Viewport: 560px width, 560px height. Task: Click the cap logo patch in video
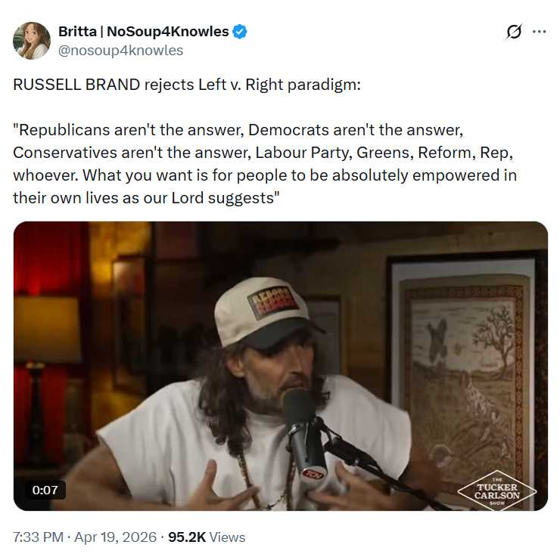[x=274, y=303]
